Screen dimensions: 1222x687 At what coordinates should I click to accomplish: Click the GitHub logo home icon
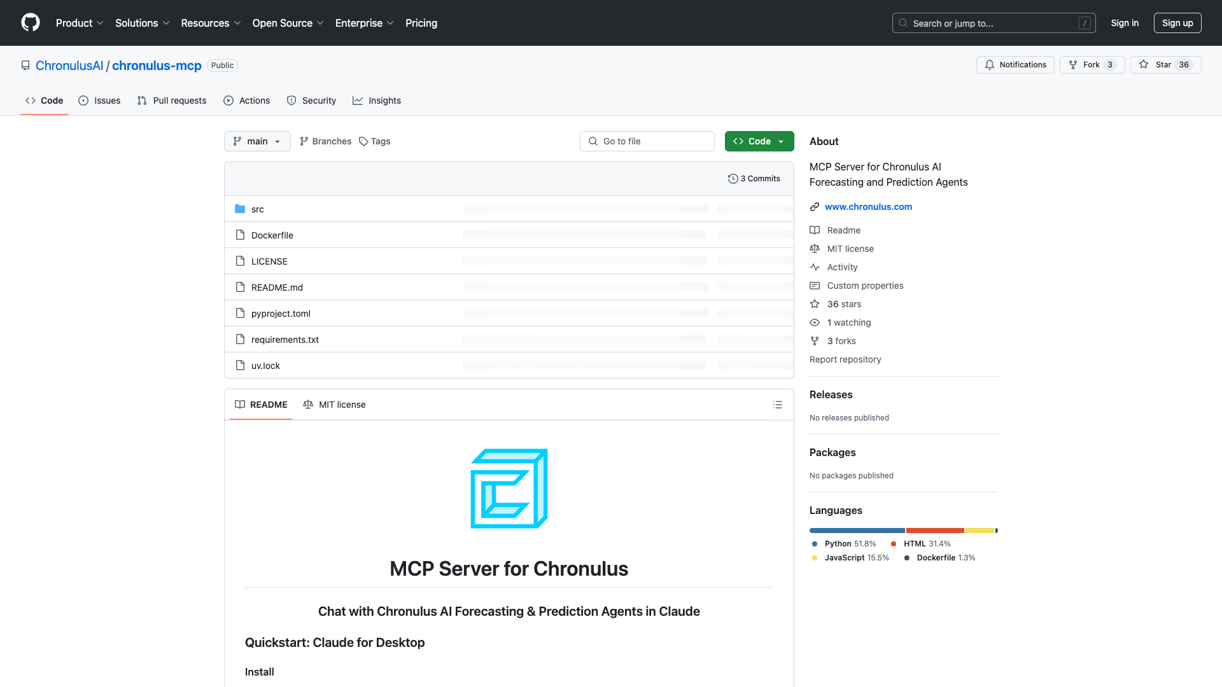click(x=31, y=23)
